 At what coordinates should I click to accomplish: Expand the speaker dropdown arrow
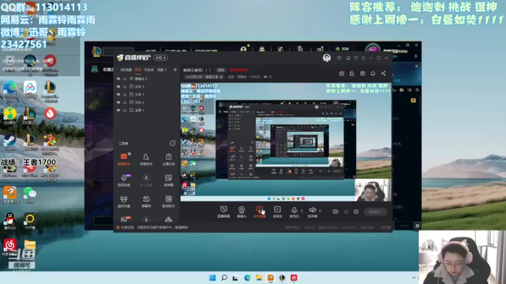click(x=320, y=211)
